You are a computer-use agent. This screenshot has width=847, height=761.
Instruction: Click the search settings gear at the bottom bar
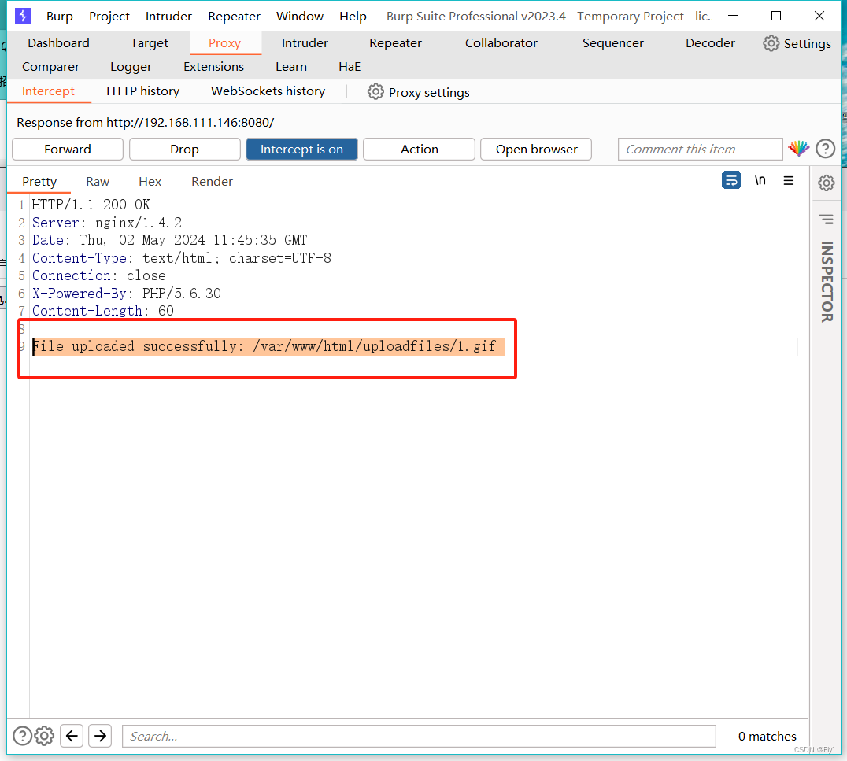point(44,736)
